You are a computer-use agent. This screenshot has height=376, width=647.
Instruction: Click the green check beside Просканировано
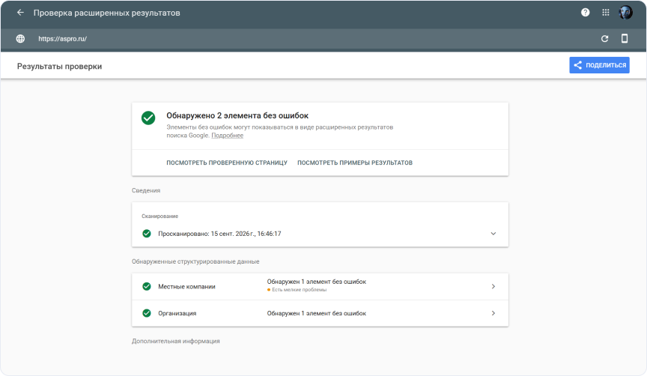(147, 234)
